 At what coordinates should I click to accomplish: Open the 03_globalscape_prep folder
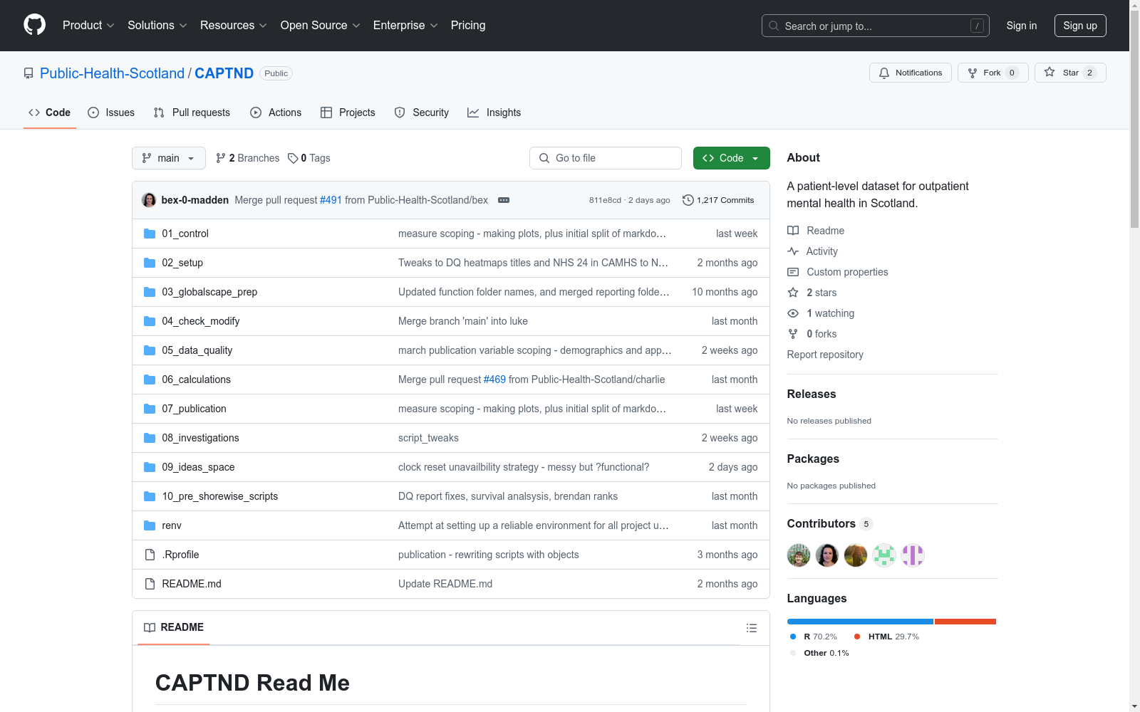tap(209, 292)
